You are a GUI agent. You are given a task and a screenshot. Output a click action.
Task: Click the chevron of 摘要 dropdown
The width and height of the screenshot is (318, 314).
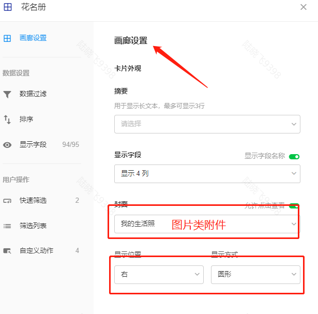pyautogui.click(x=294, y=124)
